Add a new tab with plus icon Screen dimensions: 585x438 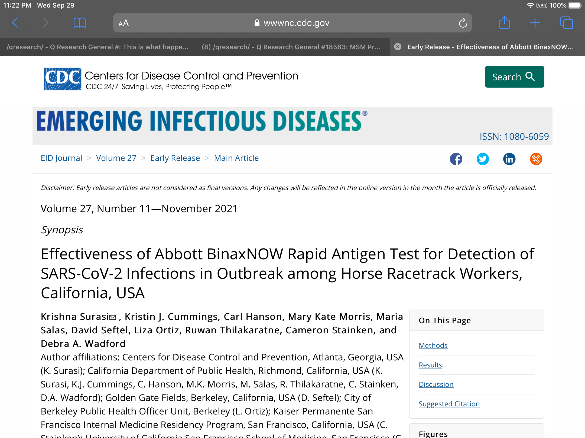pyautogui.click(x=535, y=23)
